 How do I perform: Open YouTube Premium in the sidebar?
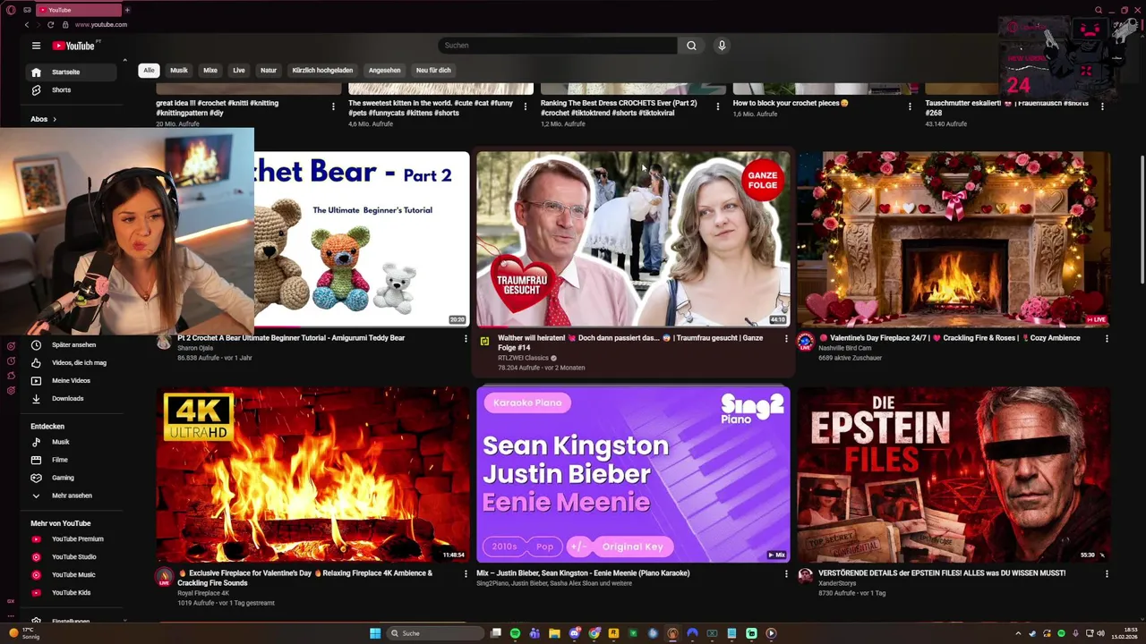(77, 538)
